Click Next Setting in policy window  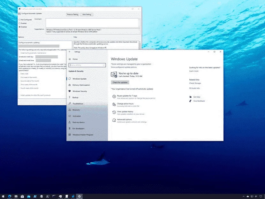point(87,15)
